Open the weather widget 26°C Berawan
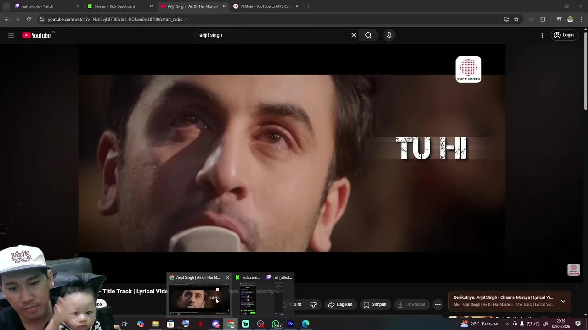This screenshot has height=330, width=588. click(x=479, y=324)
